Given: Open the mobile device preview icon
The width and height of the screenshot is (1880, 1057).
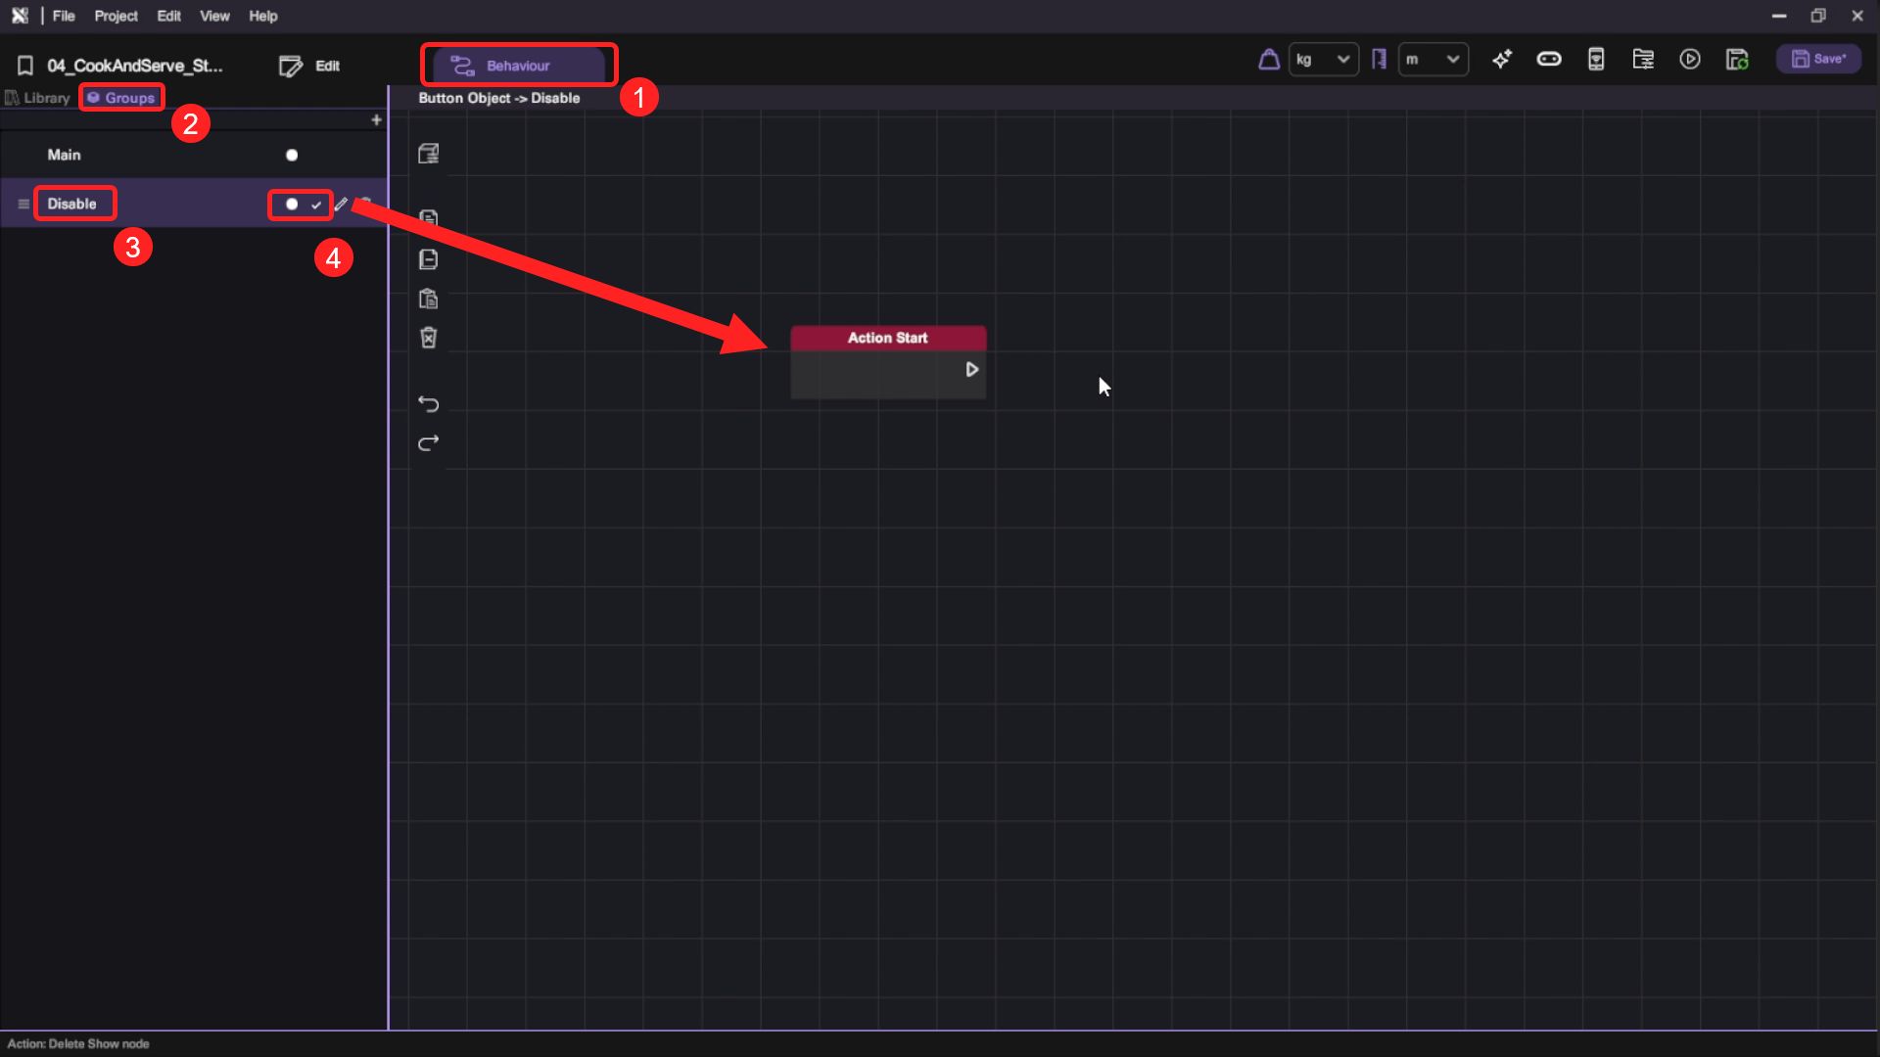Looking at the screenshot, I should click(x=1596, y=60).
